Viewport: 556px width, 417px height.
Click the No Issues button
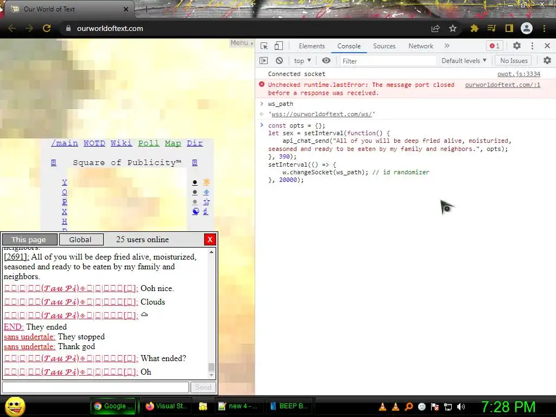pos(514,61)
